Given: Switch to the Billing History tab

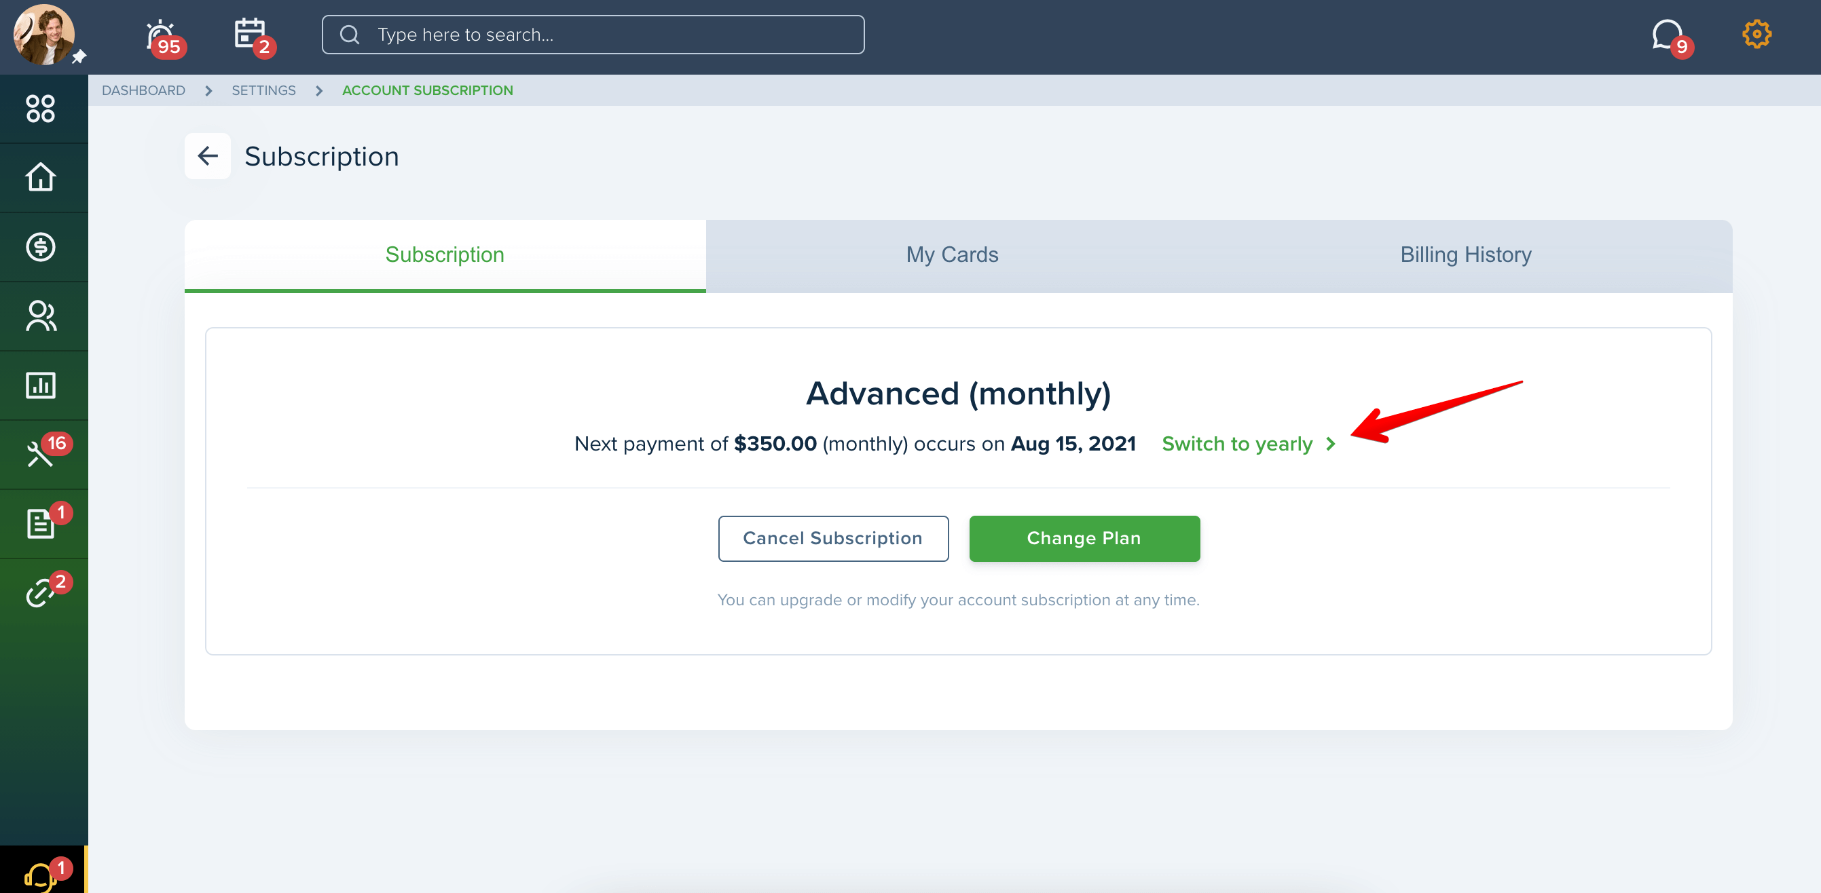Looking at the screenshot, I should [x=1465, y=254].
